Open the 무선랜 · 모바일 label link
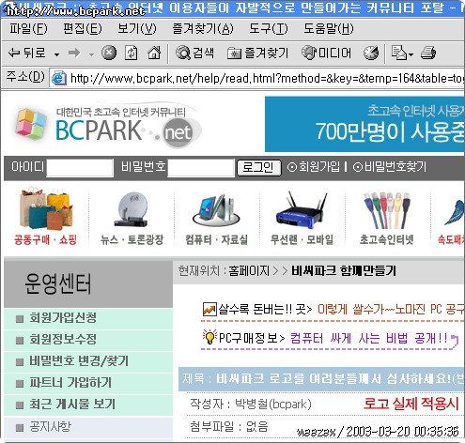Screen dimensions: 465x443 [x=302, y=239]
